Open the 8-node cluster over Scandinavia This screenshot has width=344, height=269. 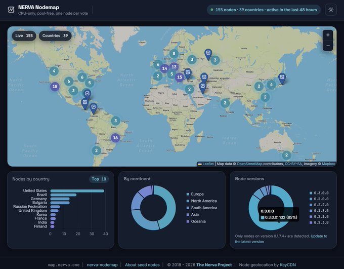[174, 53]
